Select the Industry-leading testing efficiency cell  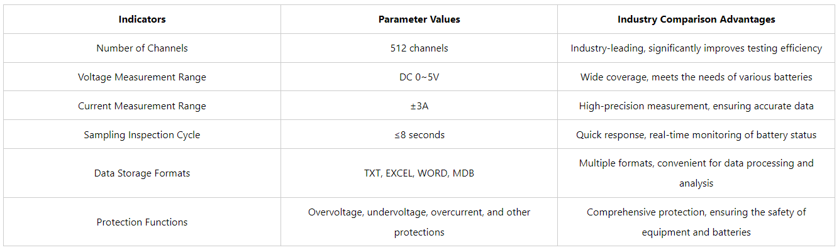pyautogui.click(x=696, y=48)
